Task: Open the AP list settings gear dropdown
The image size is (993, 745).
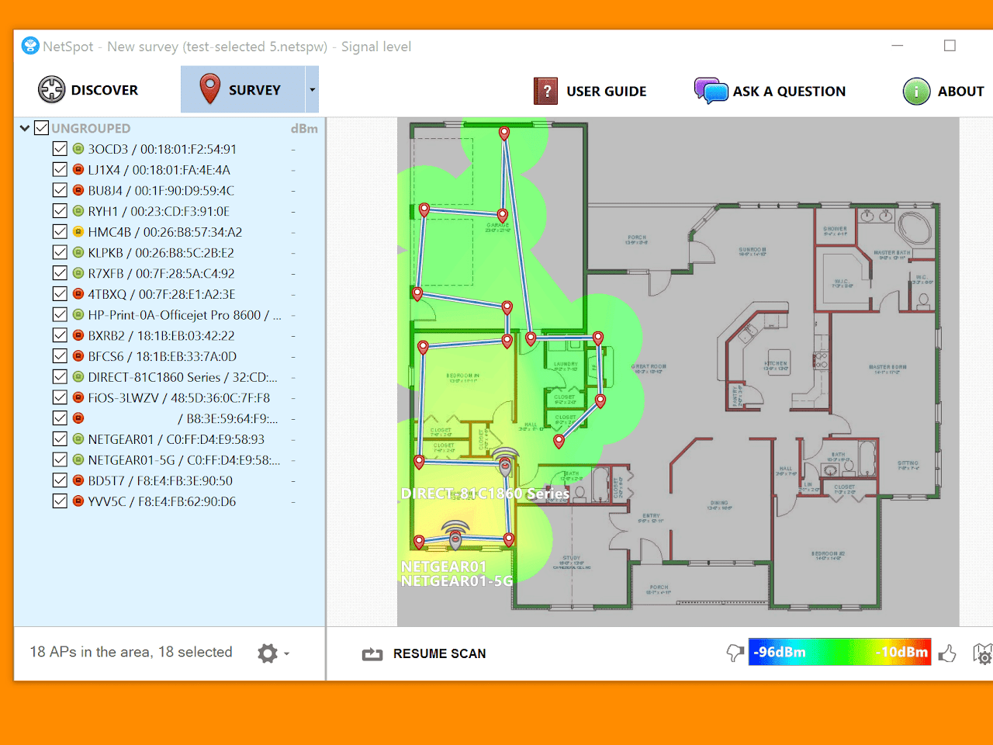Action: [272, 653]
